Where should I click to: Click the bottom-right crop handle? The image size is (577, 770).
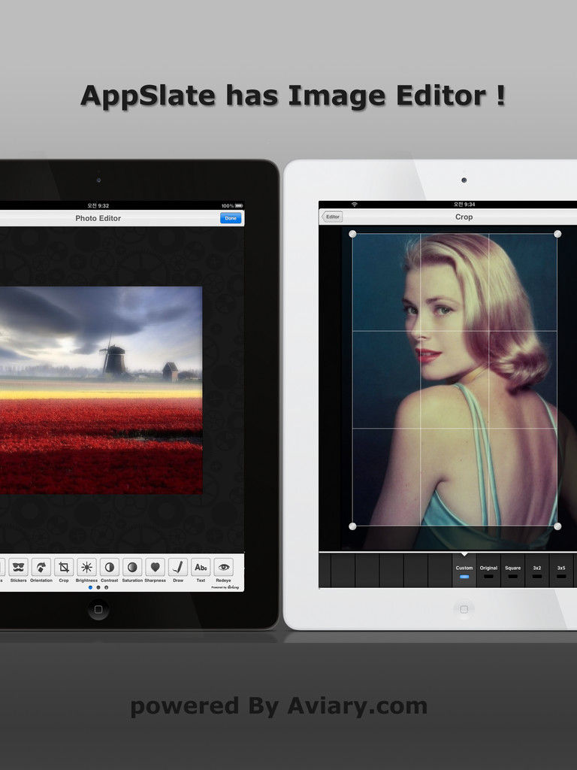[557, 526]
